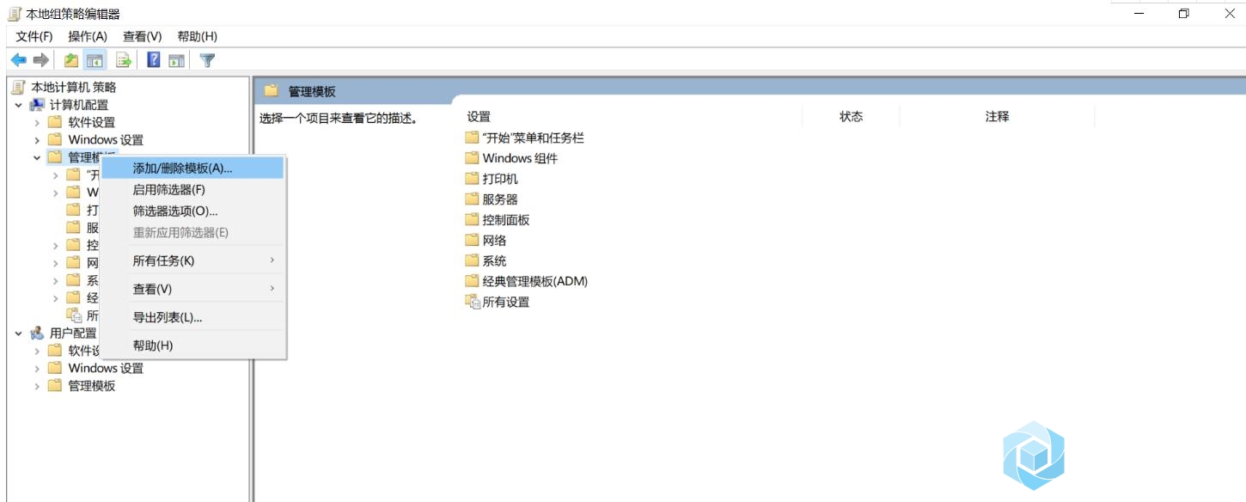Choose 筛选器选项(O)... from context menu

coord(192,211)
